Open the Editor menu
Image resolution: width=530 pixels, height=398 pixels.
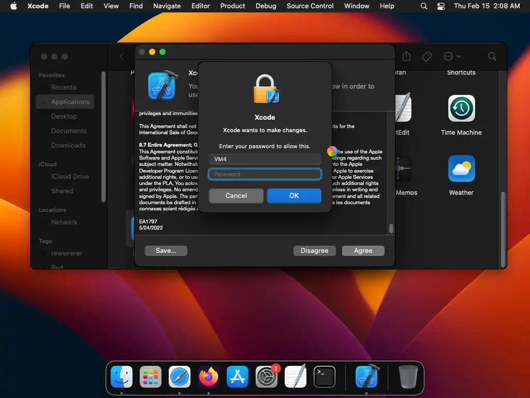coord(200,6)
